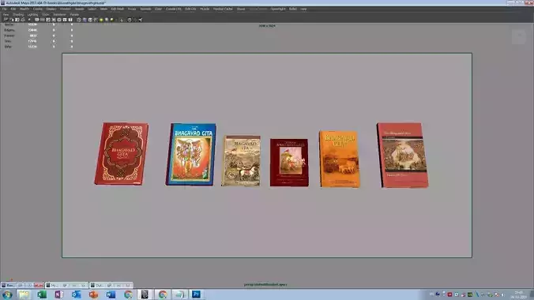
Task: Close the first minimized Maya window
Action: (39, 285)
